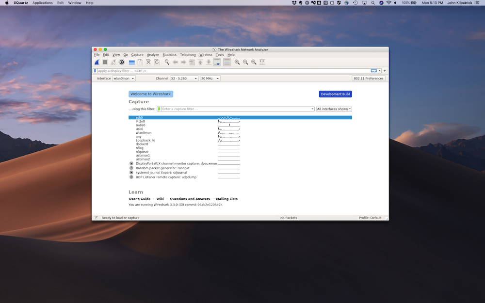The image size is (485, 303).
Task: Open the Wiki link
Action: click(x=160, y=199)
